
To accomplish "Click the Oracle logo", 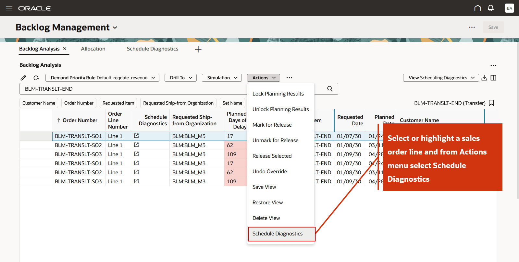I will click(34, 8).
